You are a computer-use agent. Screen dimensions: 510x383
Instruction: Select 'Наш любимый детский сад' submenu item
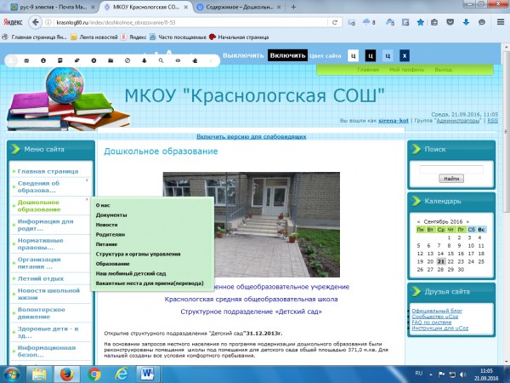click(131, 273)
